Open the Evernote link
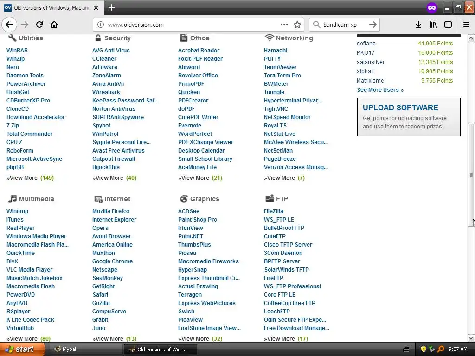 pyautogui.click(x=190, y=125)
